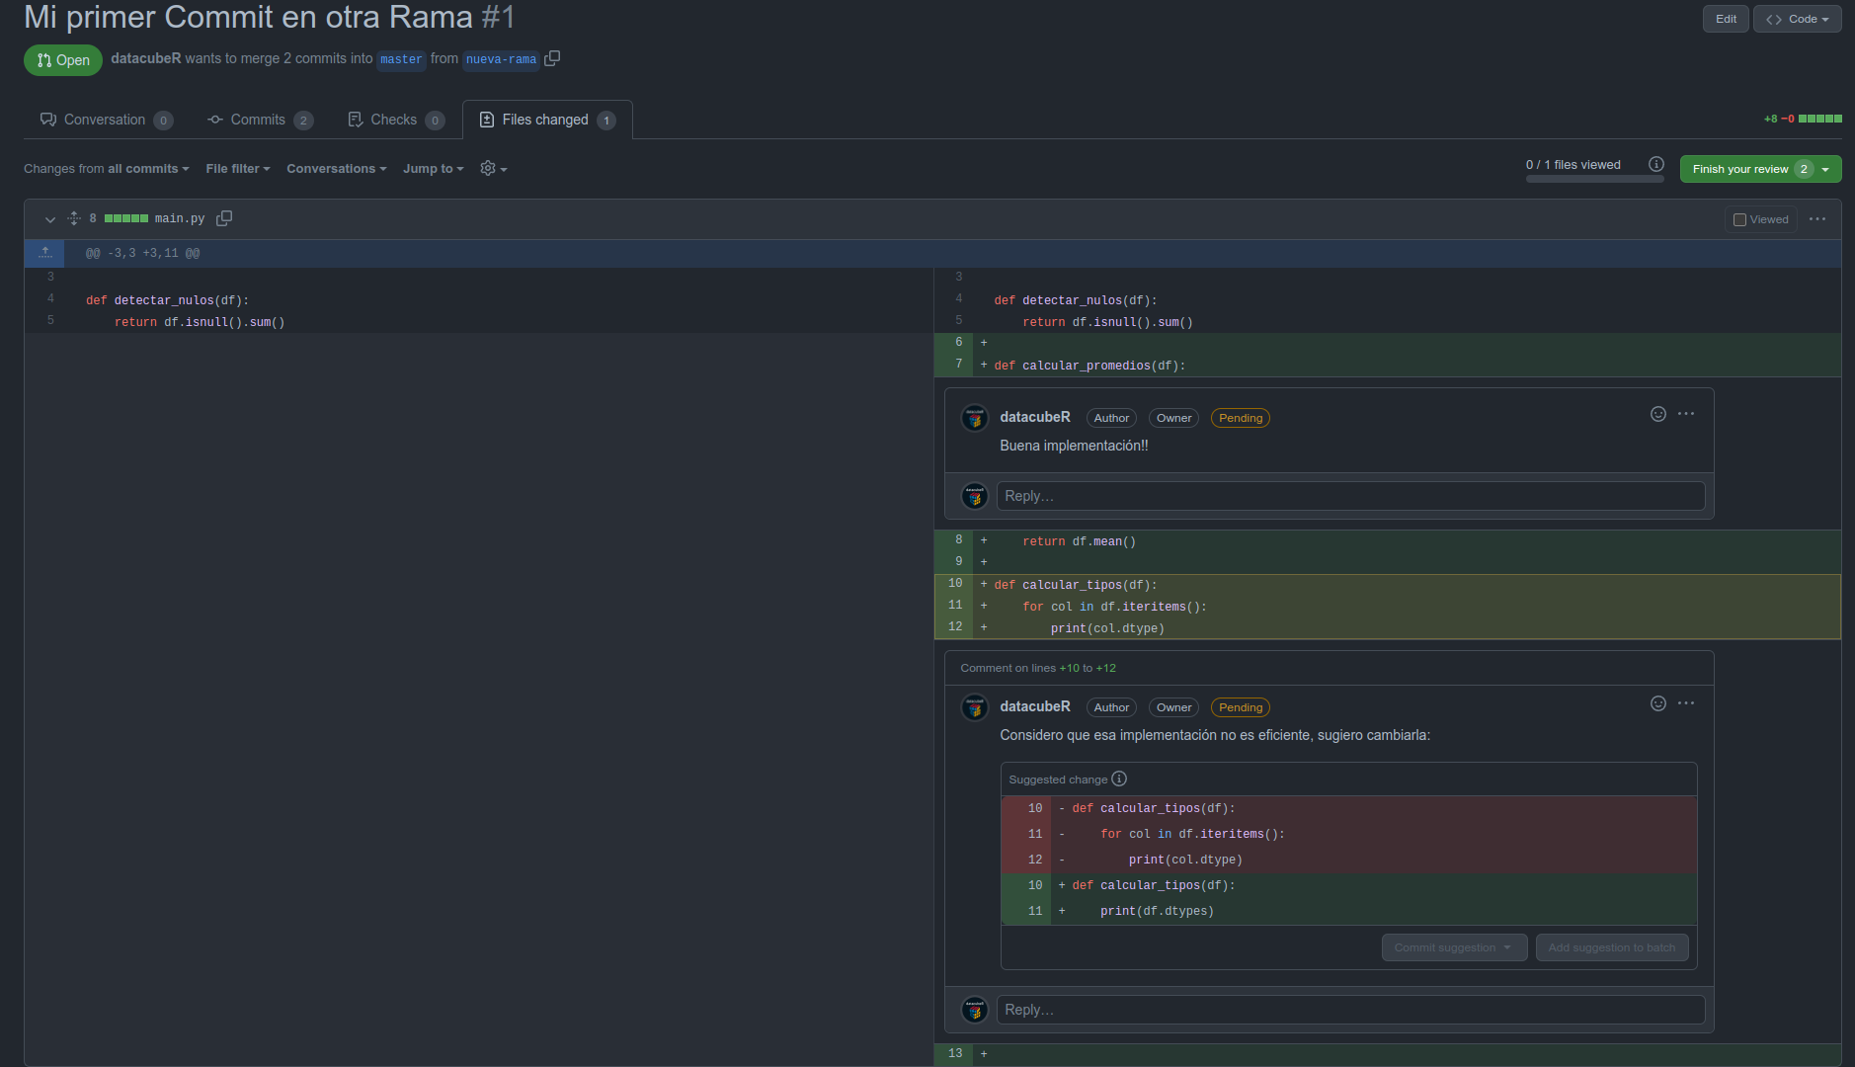Image resolution: width=1855 pixels, height=1067 pixels.
Task: Click the 'Buena implementación!!' comment text
Action: (x=1074, y=446)
